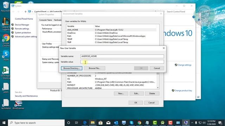
Task: Click Edit button under System variables
Action: pos(137,93)
